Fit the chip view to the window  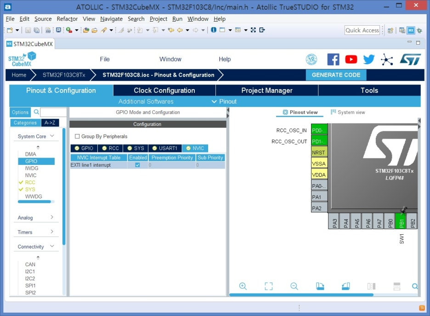tap(268, 286)
